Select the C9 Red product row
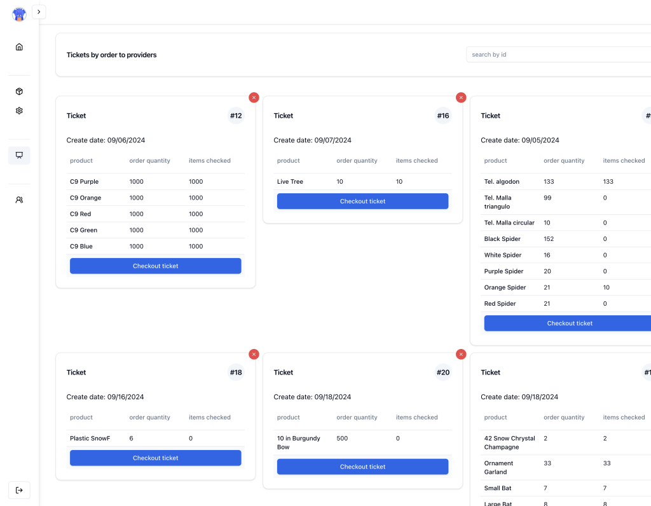 (x=155, y=214)
